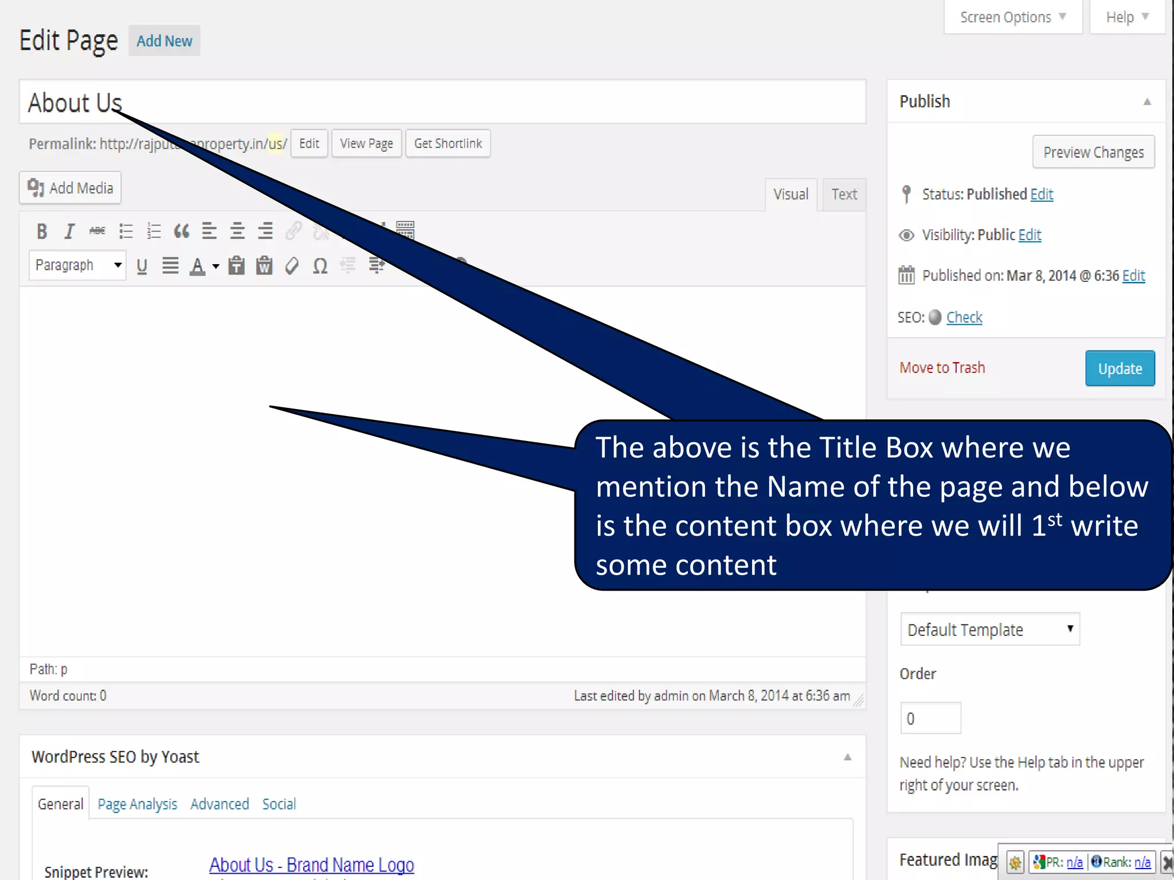The image size is (1174, 880).
Task: Justify text with full align icon
Action: [170, 266]
